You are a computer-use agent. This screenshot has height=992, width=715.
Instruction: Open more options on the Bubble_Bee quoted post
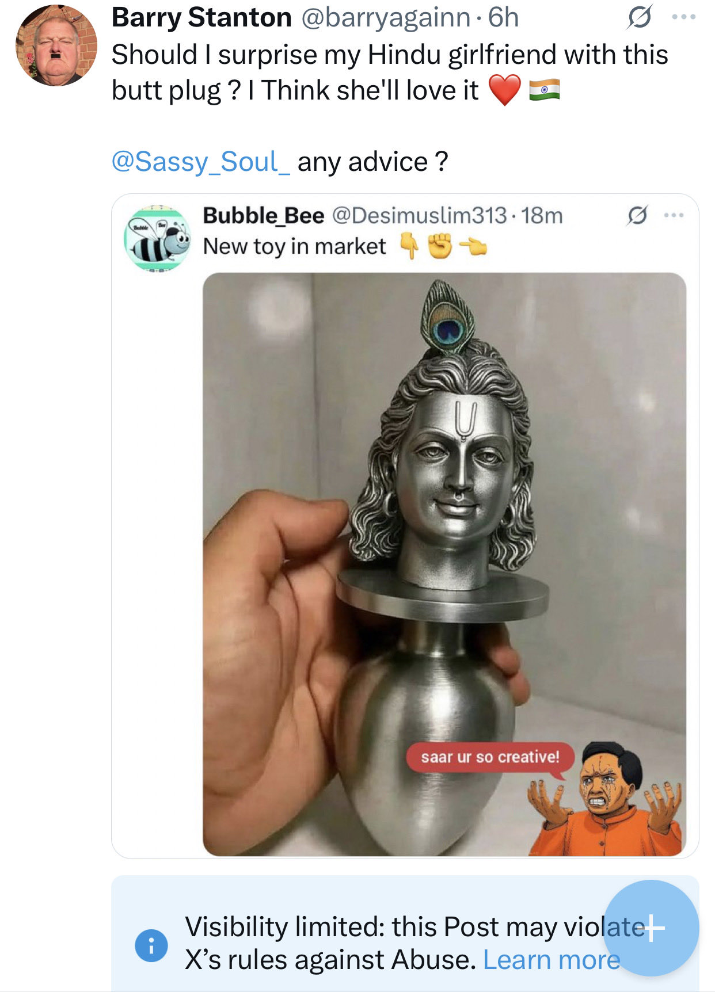pyautogui.click(x=674, y=216)
